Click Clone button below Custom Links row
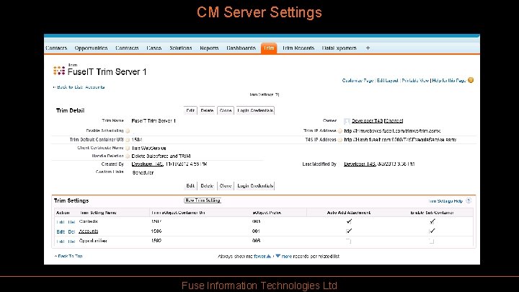Viewport: 519px width, 292px height. (226, 186)
